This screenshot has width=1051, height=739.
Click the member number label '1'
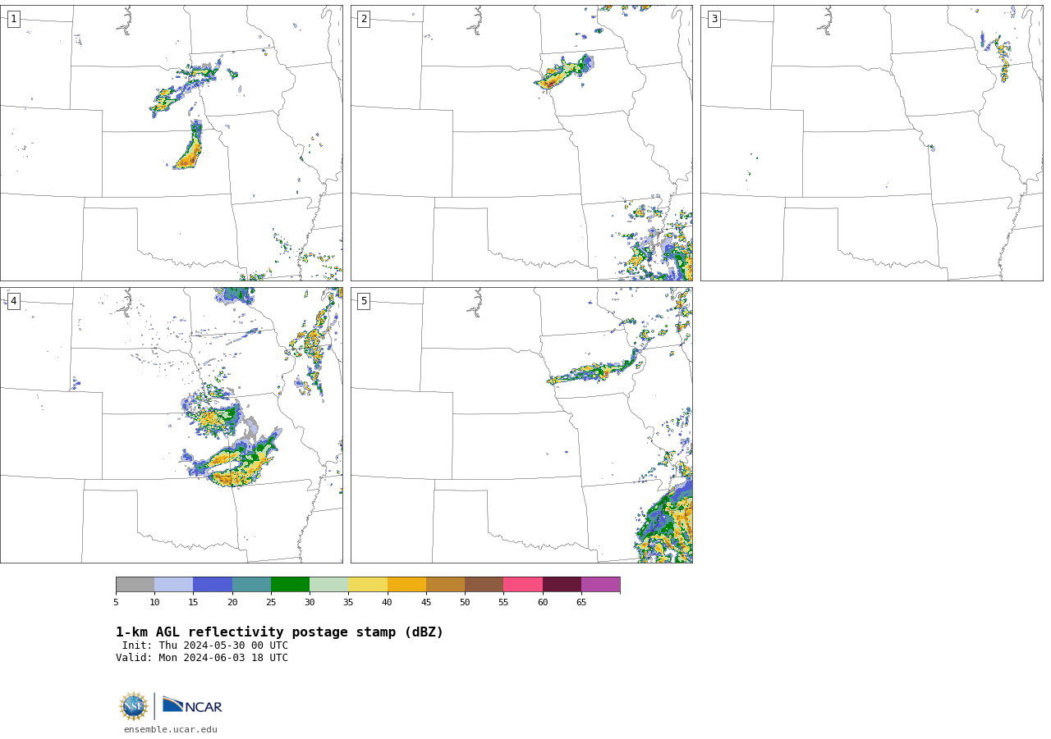click(13, 19)
